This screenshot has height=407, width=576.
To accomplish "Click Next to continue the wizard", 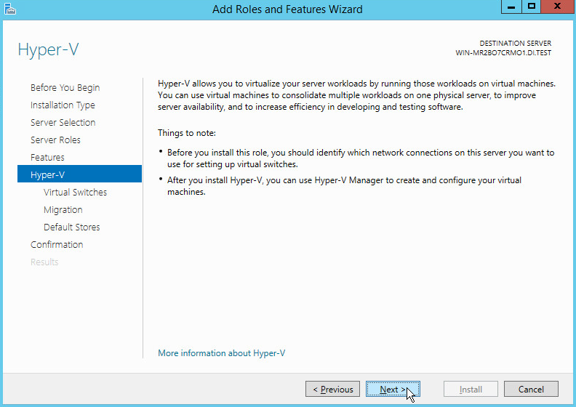I will pyautogui.click(x=393, y=390).
